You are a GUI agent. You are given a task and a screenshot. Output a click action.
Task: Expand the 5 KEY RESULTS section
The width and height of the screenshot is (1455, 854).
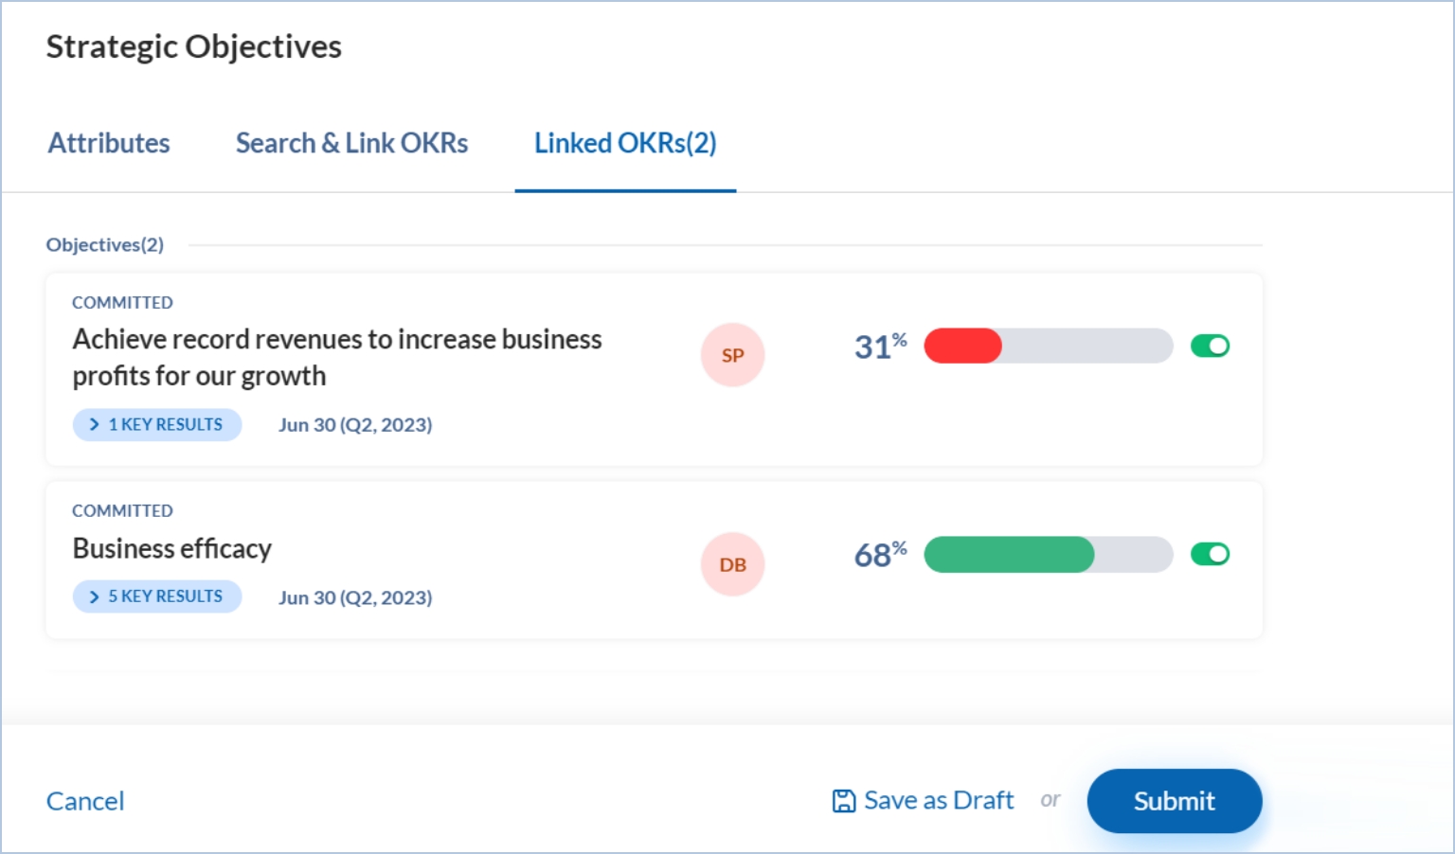[x=157, y=596]
